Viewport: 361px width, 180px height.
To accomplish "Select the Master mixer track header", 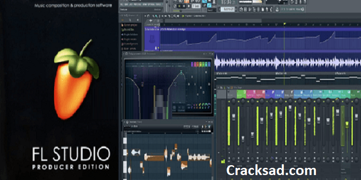I will (231, 94).
